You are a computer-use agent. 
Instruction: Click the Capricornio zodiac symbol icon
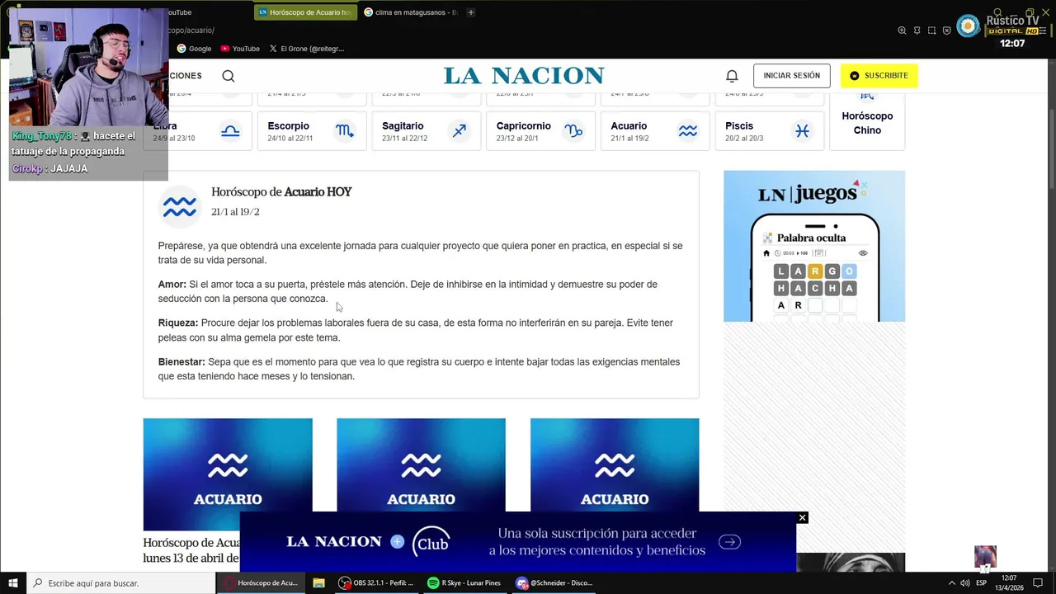(x=573, y=131)
